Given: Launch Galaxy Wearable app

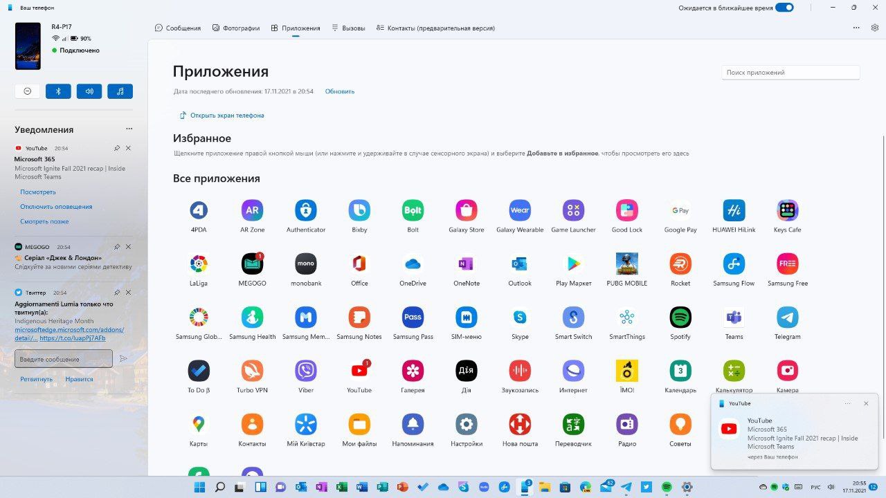Looking at the screenshot, I should tap(520, 210).
